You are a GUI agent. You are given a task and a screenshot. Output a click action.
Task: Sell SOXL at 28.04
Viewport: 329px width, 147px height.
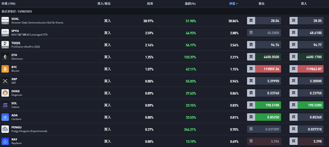click(264, 21)
